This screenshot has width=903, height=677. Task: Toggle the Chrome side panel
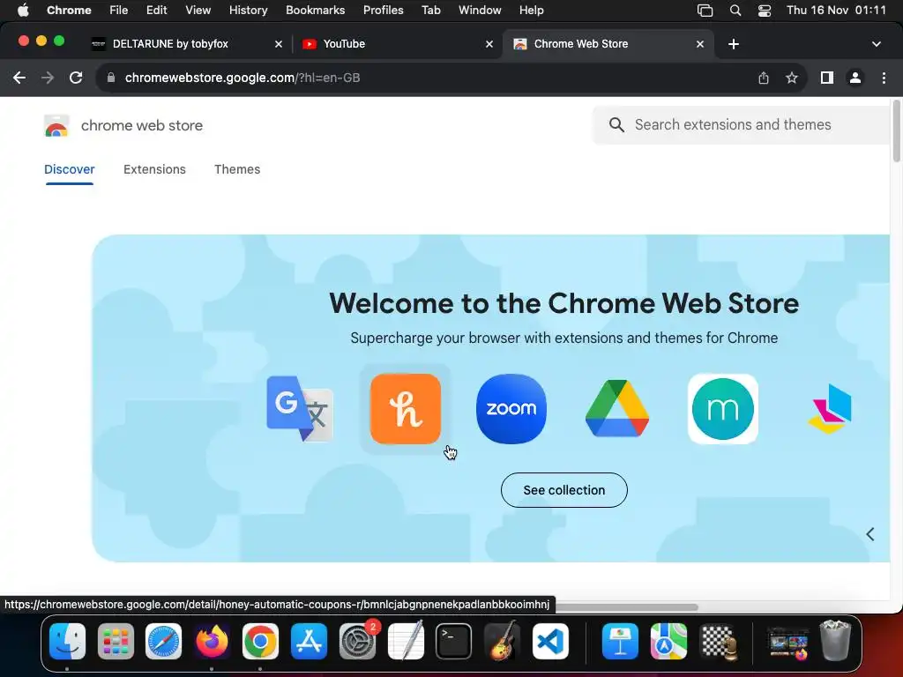[x=827, y=78]
